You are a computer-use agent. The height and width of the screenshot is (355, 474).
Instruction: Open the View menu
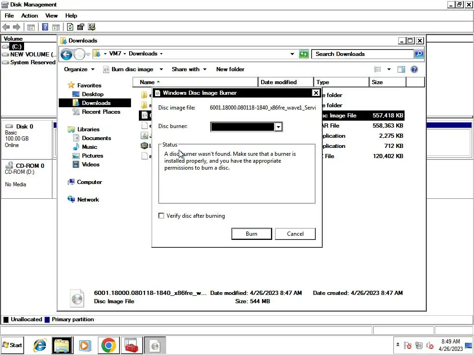click(51, 16)
